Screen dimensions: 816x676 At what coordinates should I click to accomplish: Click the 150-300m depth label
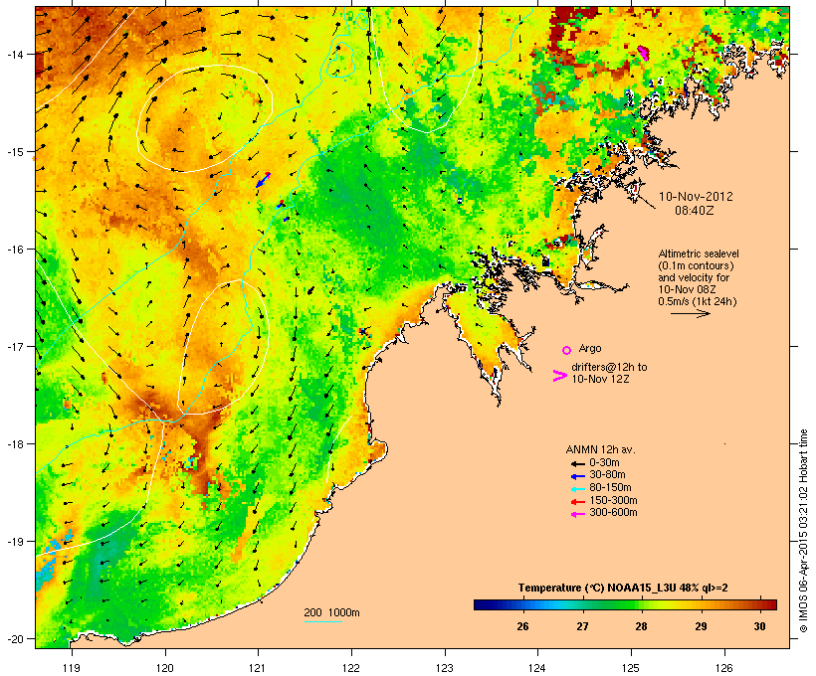613,501
